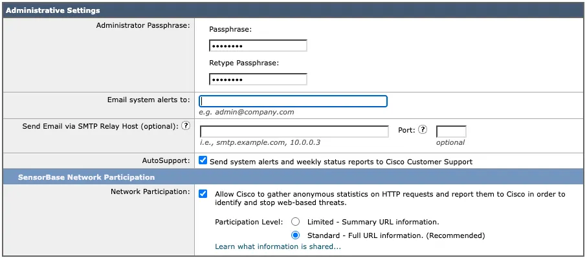Click the 'Standard - Full URL information' label text
The width and height of the screenshot is (587, 260).
(396, 235)
